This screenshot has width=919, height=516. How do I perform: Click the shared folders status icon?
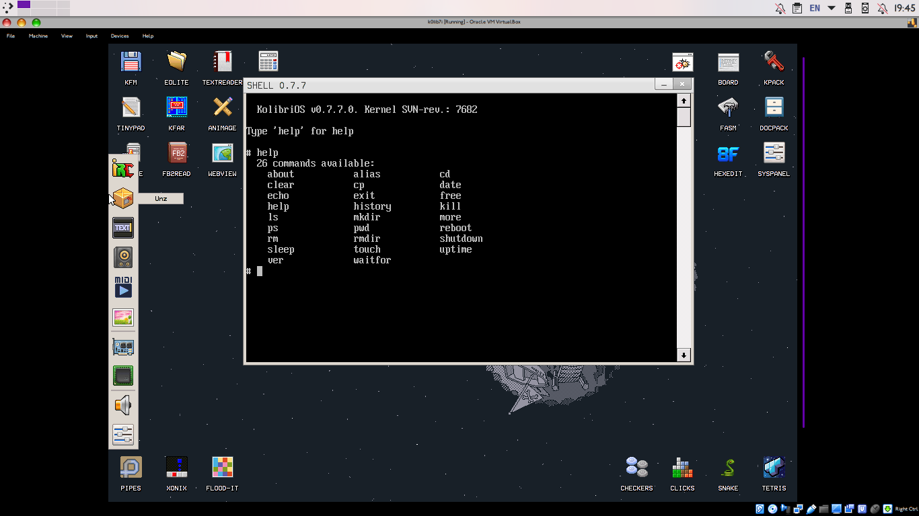[825, 509]
